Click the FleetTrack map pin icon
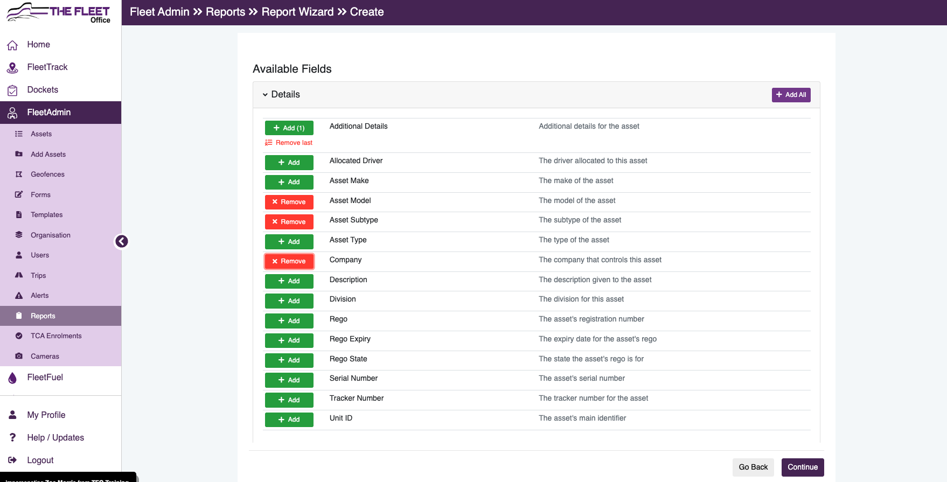 (x=12, y=67)
